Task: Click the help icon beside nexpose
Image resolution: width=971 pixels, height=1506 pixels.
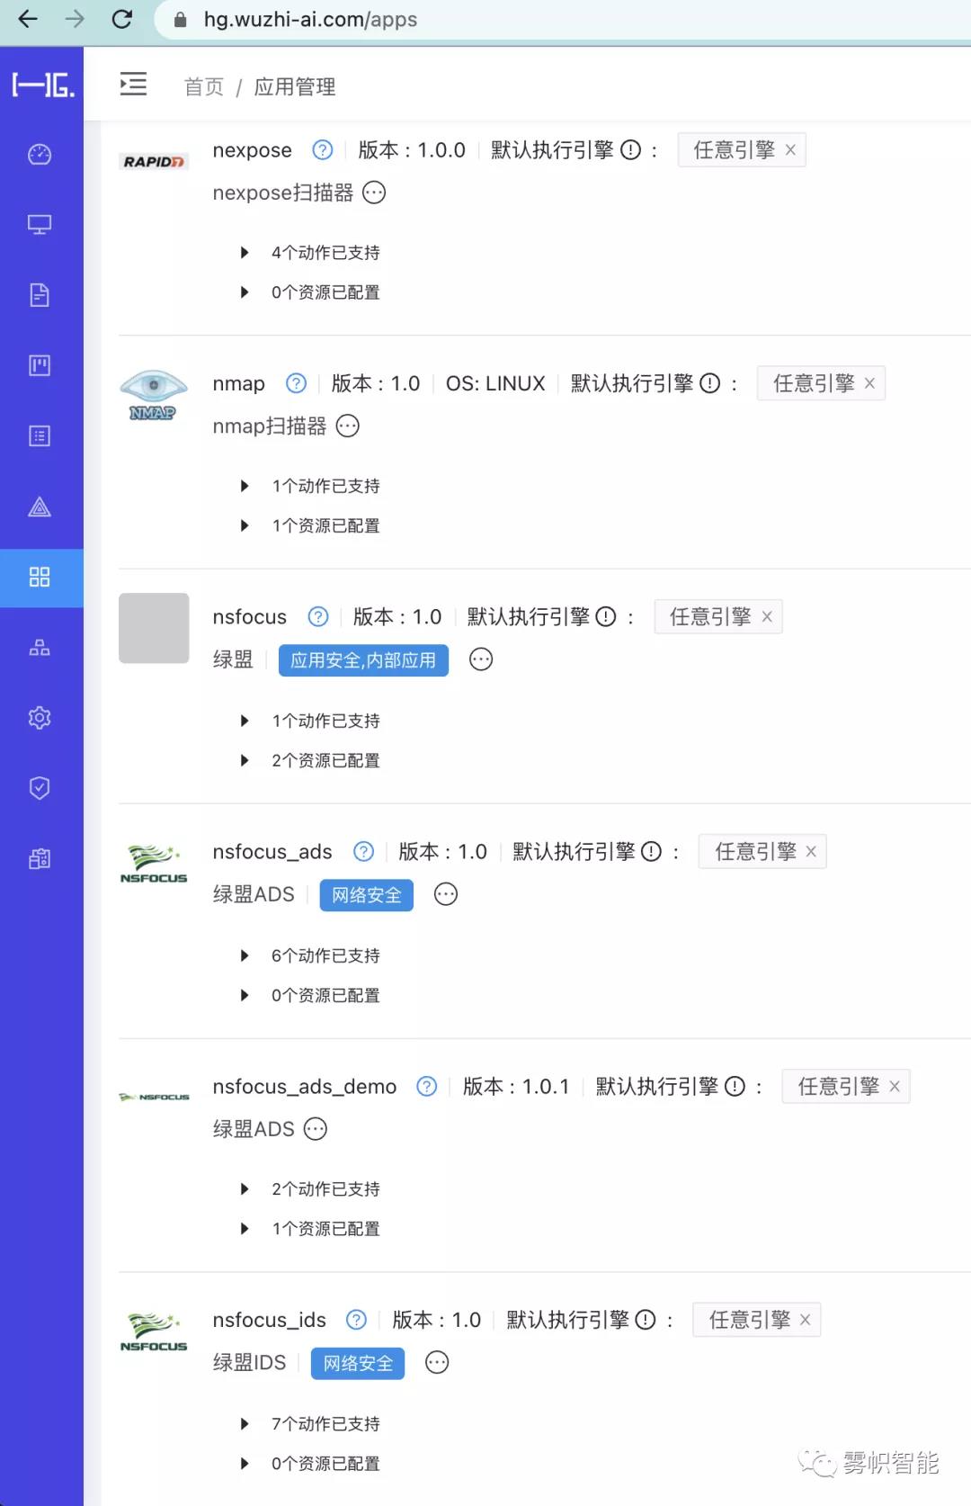Action: point(323,150)
